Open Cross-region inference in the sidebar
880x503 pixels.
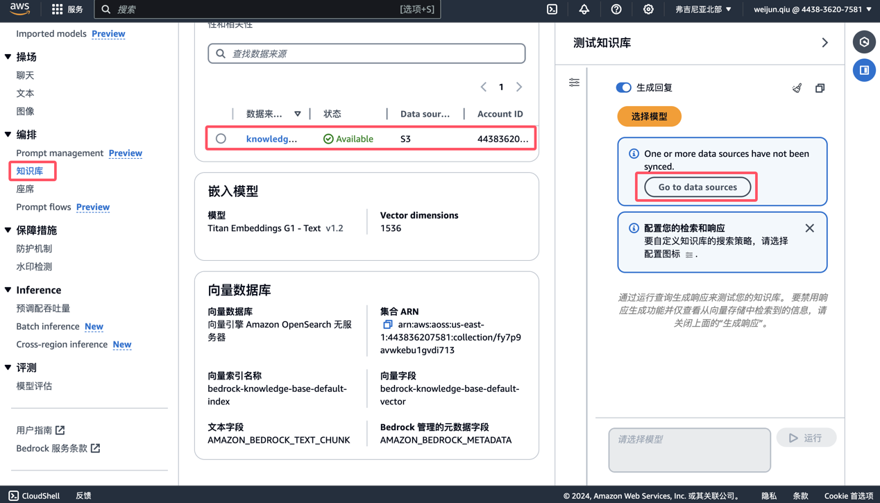click(62, 344)
